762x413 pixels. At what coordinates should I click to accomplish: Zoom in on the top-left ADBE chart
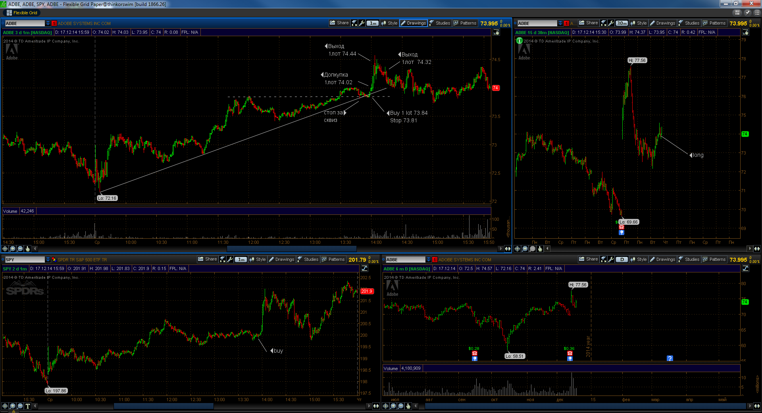tap(13, 249)
